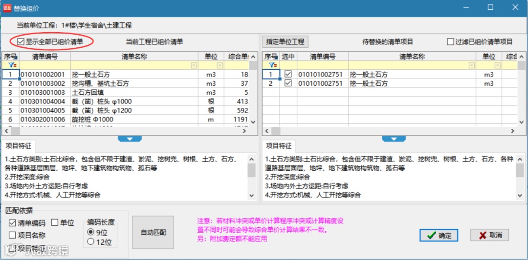This screenshot has width=528, height=260.
Task: Select left row 010101002001 挖一般土石方
Action: point(125,74)
